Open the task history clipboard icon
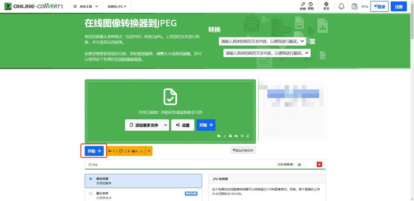 pyautogui.click(x=354, y=6)
